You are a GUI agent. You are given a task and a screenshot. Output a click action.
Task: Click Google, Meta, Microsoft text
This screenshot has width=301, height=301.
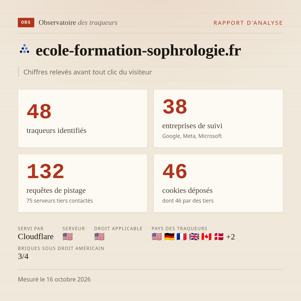(192, 136)
